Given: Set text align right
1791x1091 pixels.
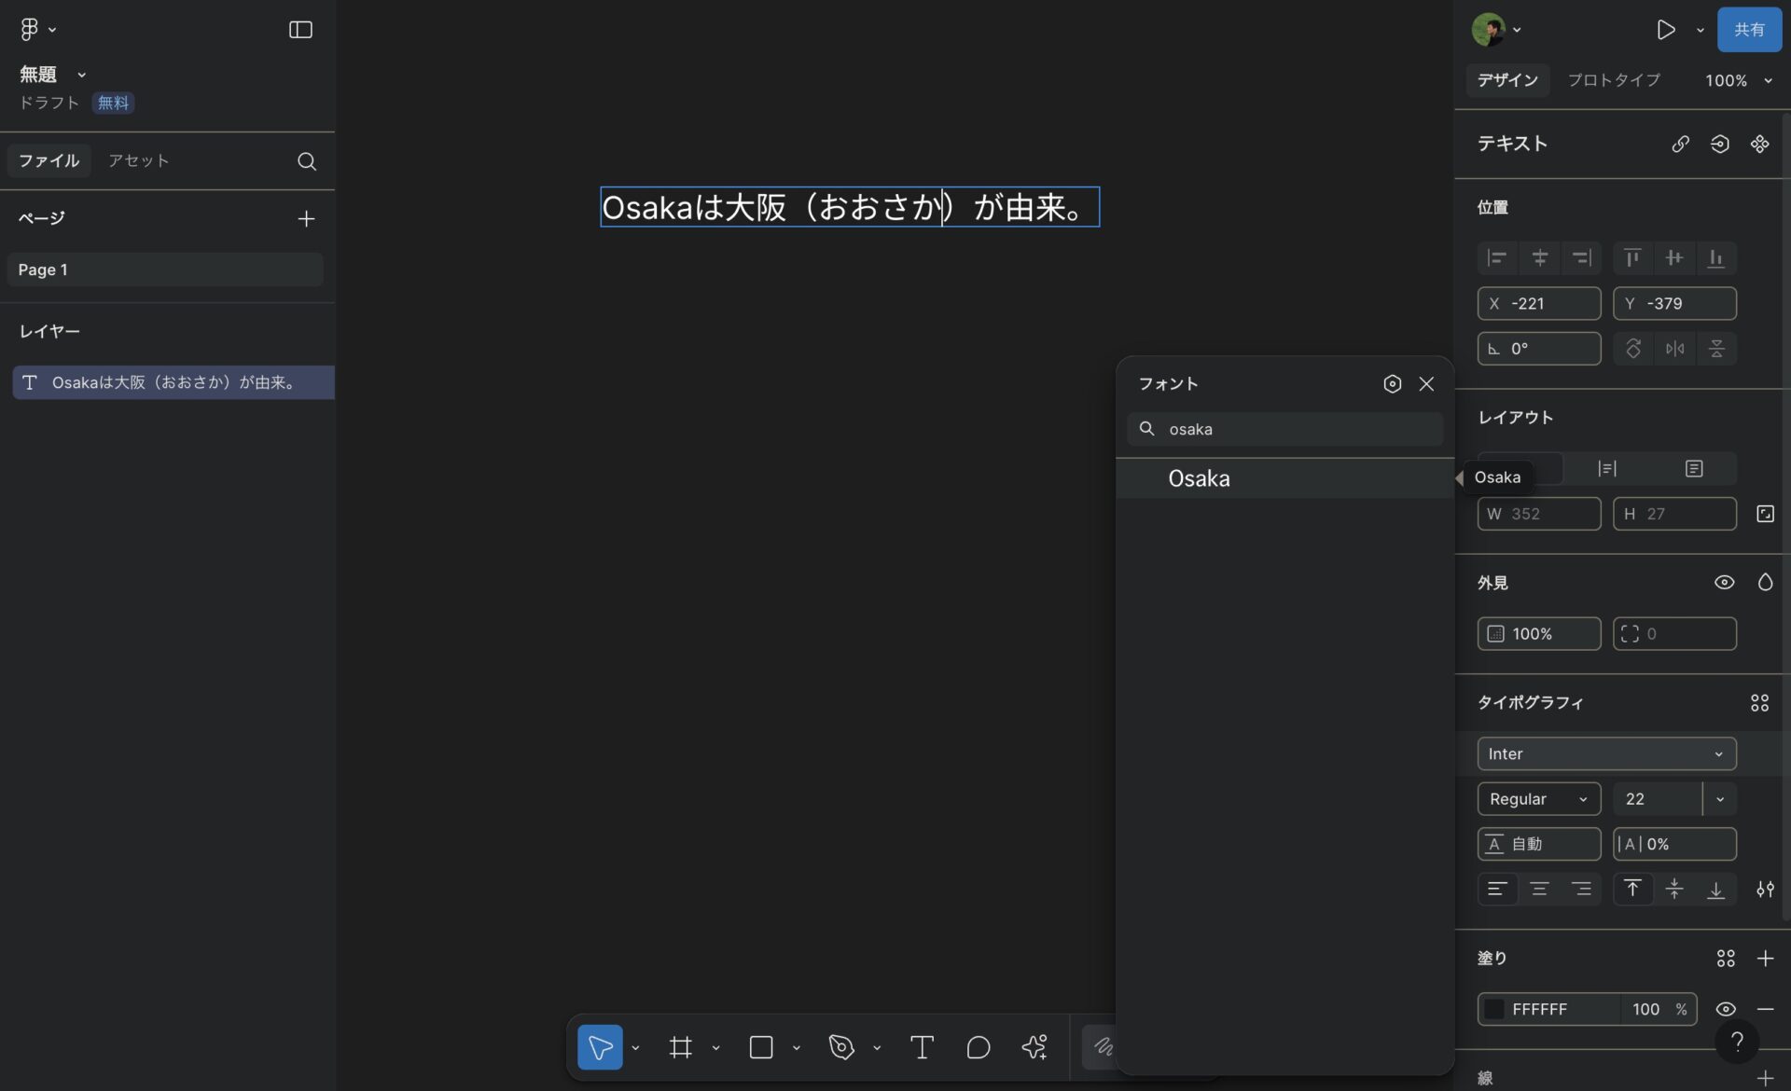Looking at the screenshot, I should [1581, 890].
